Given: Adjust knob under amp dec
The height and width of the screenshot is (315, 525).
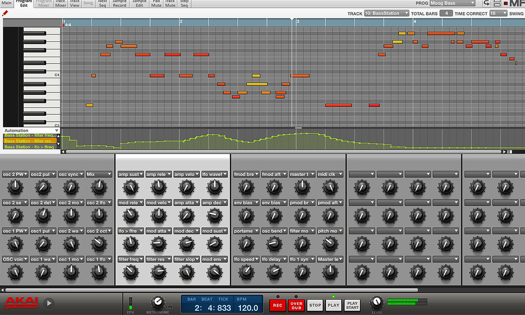Looking at the screenshot, I should click(x=215, y=216).
